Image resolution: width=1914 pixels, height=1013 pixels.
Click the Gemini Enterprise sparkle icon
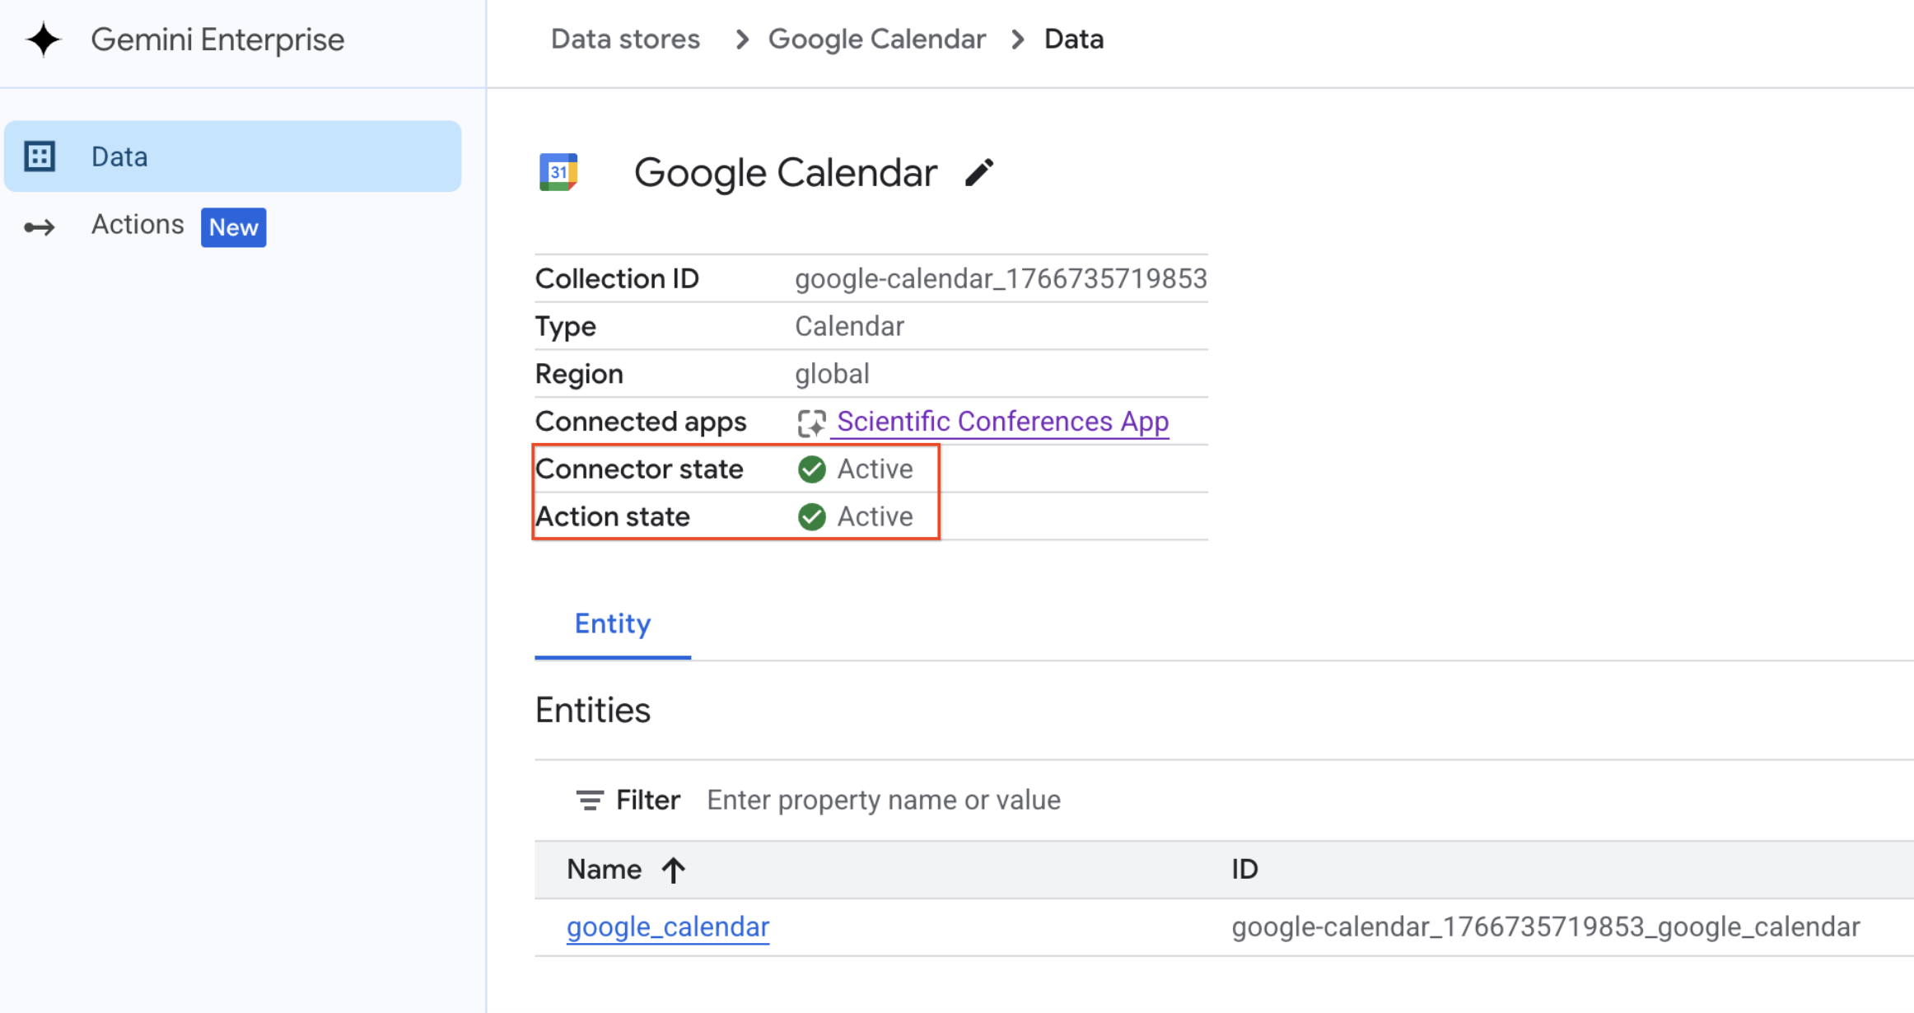[43, 39]
